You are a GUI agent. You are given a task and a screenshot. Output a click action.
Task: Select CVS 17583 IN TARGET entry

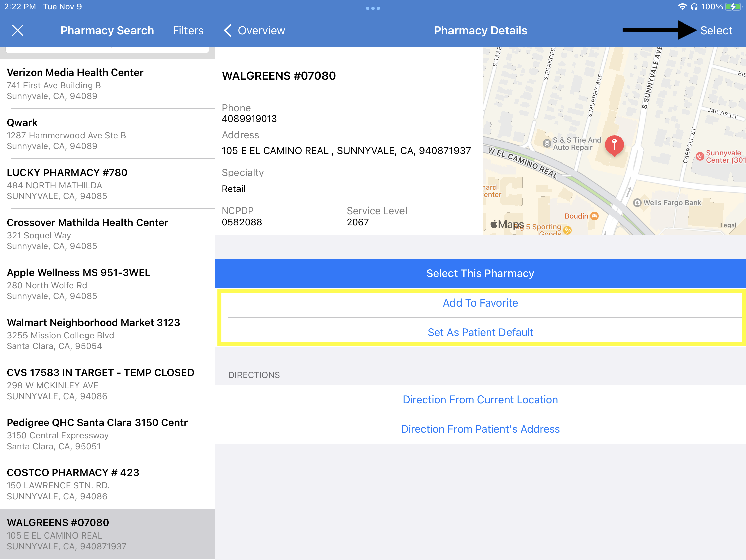point(107,384)
